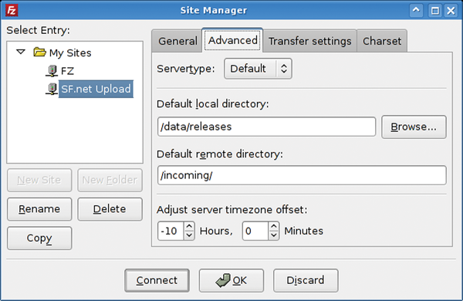This screenshot has height=301, width=463.
Task: Click the Connect button
Action: pyautogui.click(x=157, y=280)
